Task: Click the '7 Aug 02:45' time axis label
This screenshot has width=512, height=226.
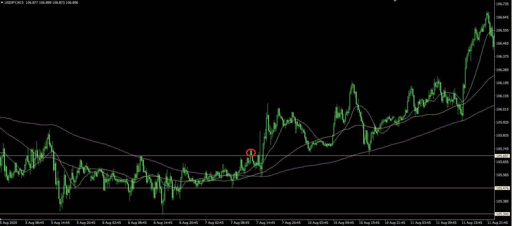Action: (x=214, y=223)
